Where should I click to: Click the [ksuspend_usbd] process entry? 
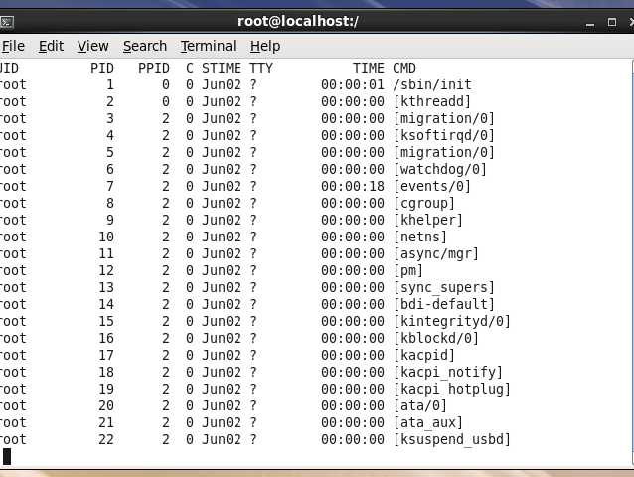[x=451, y=440]
